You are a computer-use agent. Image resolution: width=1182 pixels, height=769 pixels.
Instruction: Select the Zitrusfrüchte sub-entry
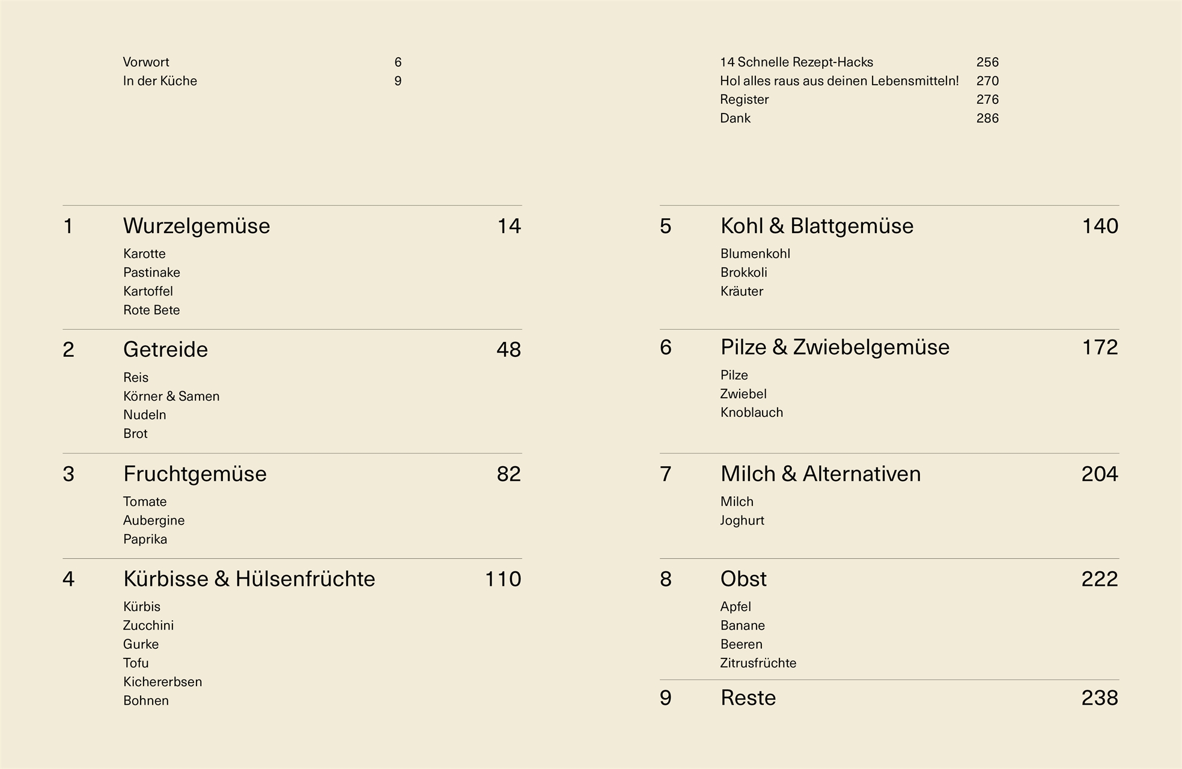click(x=758, y=663)
